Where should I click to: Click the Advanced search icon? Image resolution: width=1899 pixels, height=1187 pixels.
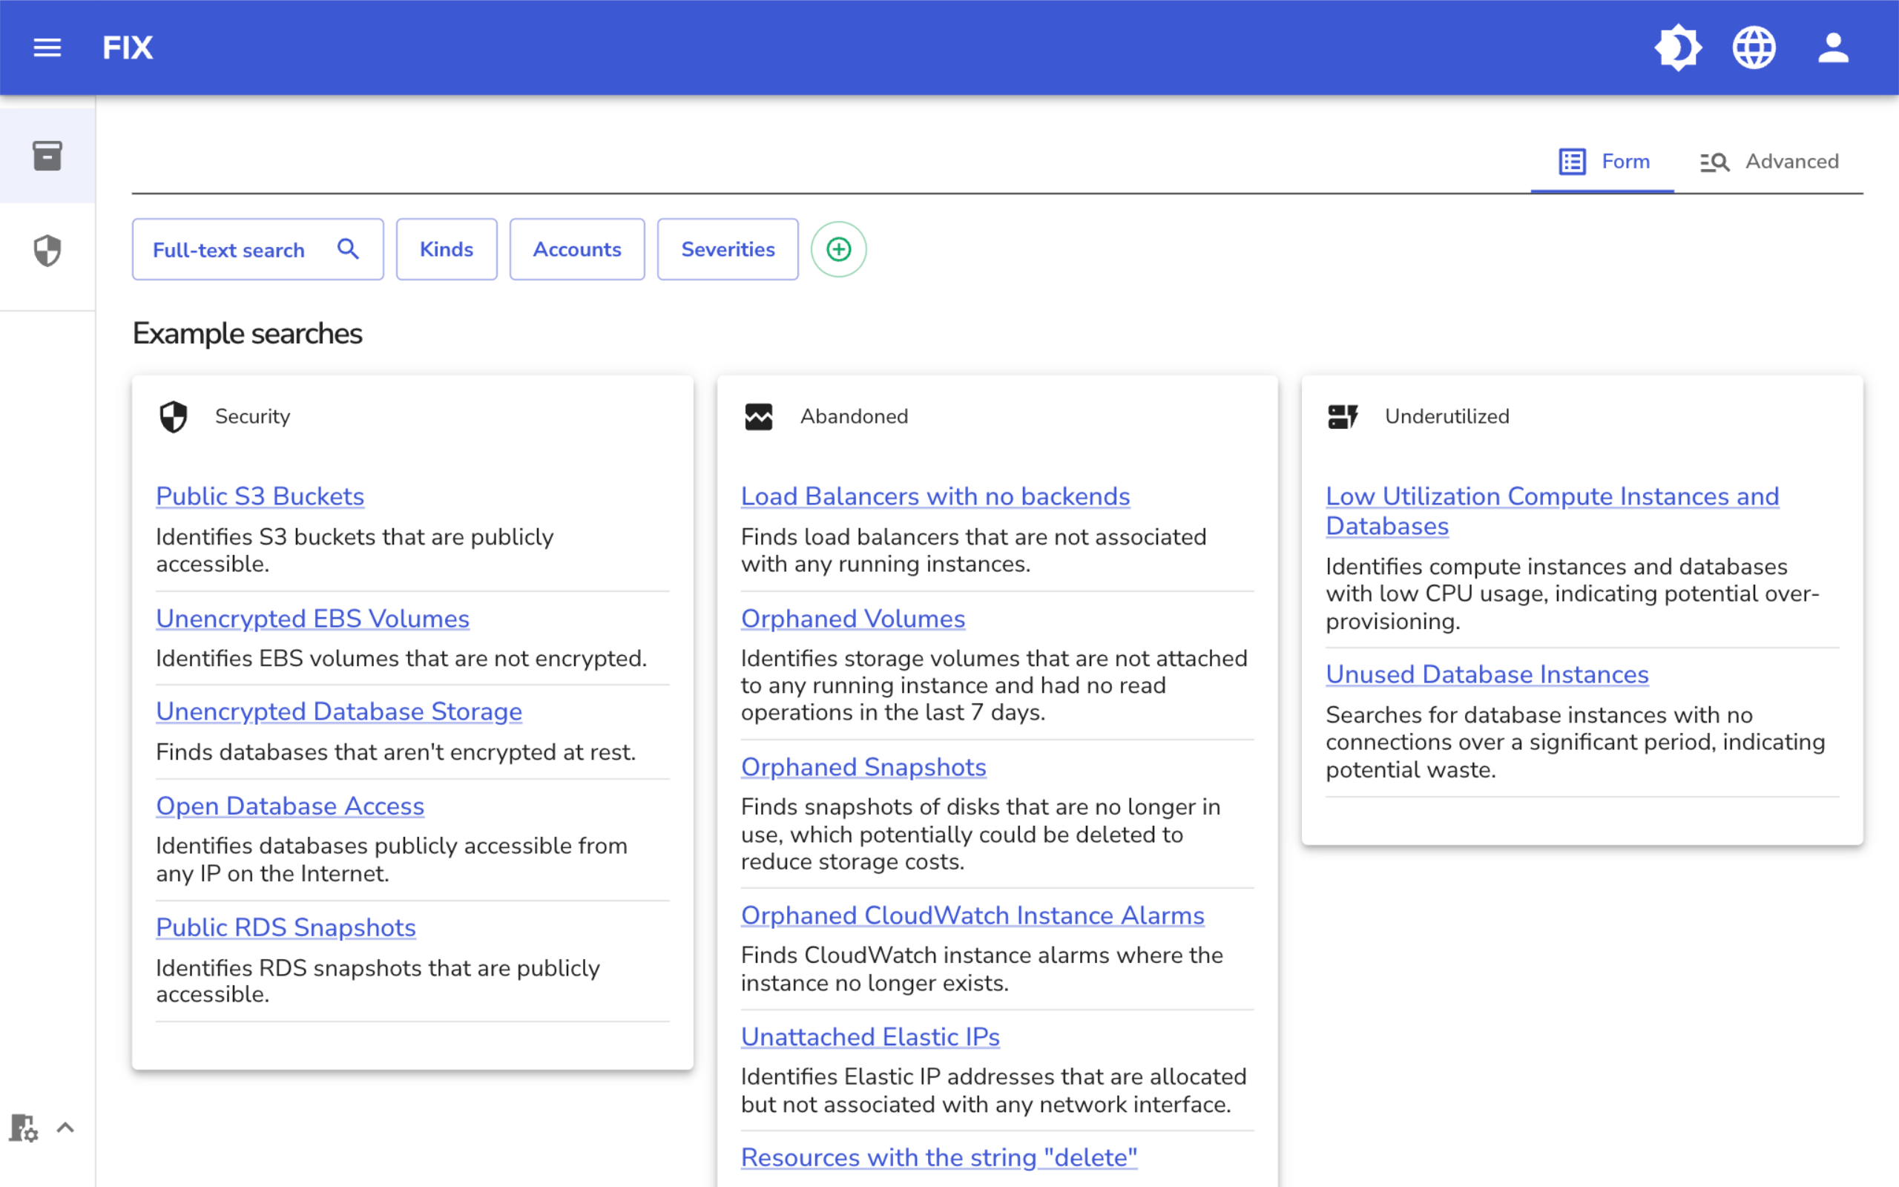tap(1714, 162)
